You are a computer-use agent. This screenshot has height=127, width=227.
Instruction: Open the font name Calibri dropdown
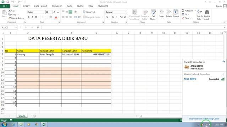(x=44, y=12)
